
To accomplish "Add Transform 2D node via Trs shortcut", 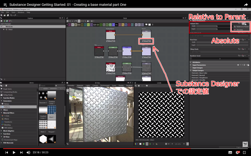I will click(126, 25).
